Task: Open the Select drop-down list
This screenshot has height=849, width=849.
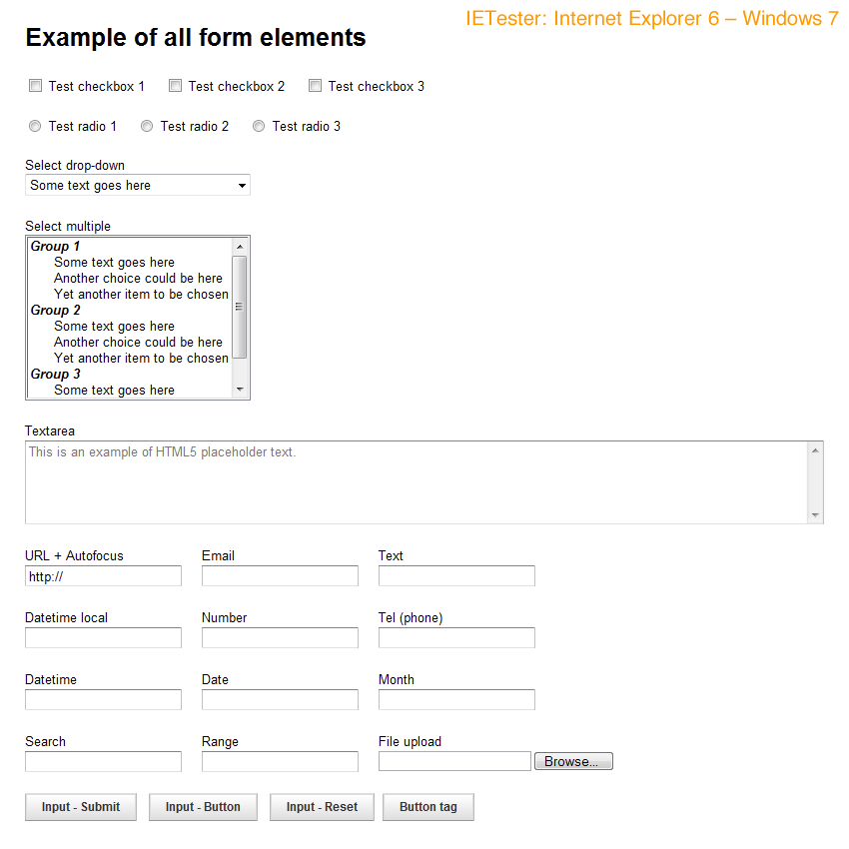Action: pos(138,186)
